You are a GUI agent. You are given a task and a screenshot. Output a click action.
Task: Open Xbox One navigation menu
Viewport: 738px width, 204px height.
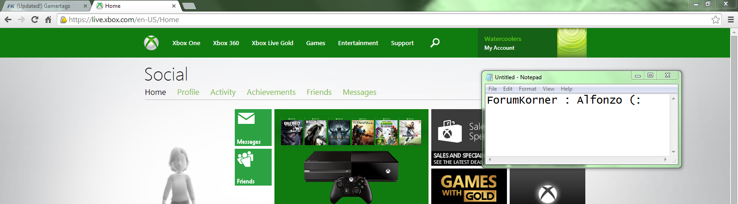186,43
